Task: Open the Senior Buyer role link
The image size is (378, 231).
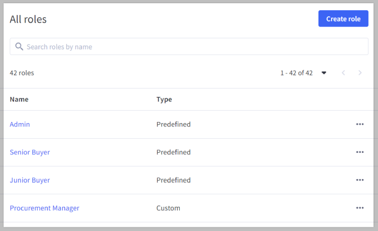Action: tap(30, 152)
